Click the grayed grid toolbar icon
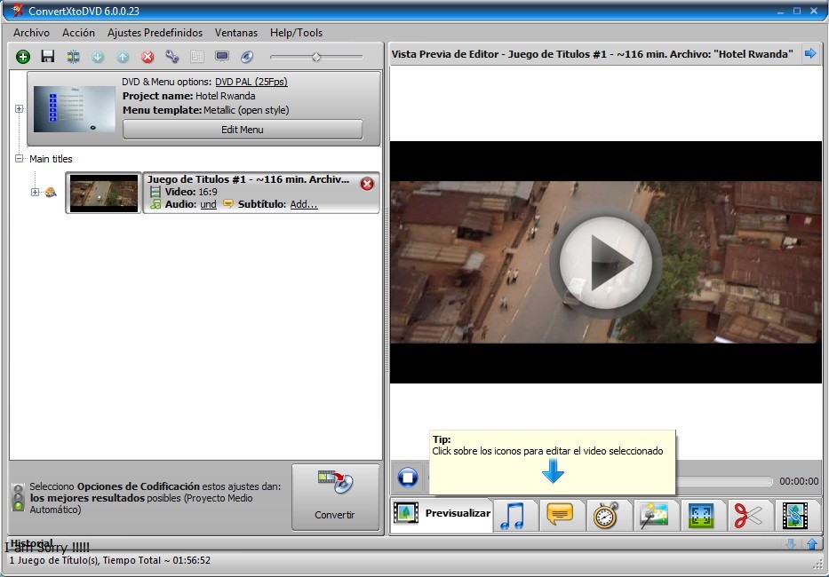 pyautogui.click(x=196, y=57)
